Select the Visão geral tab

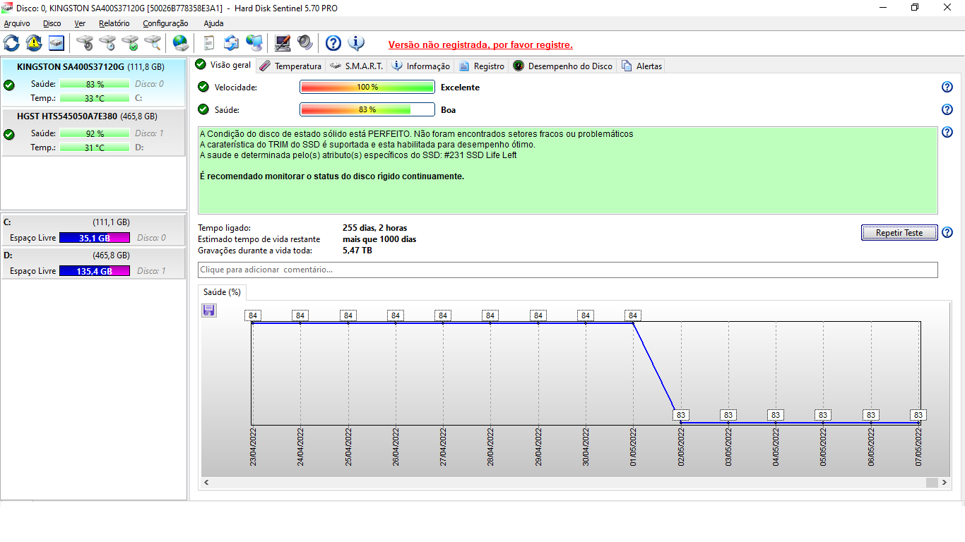coord(224,65)
